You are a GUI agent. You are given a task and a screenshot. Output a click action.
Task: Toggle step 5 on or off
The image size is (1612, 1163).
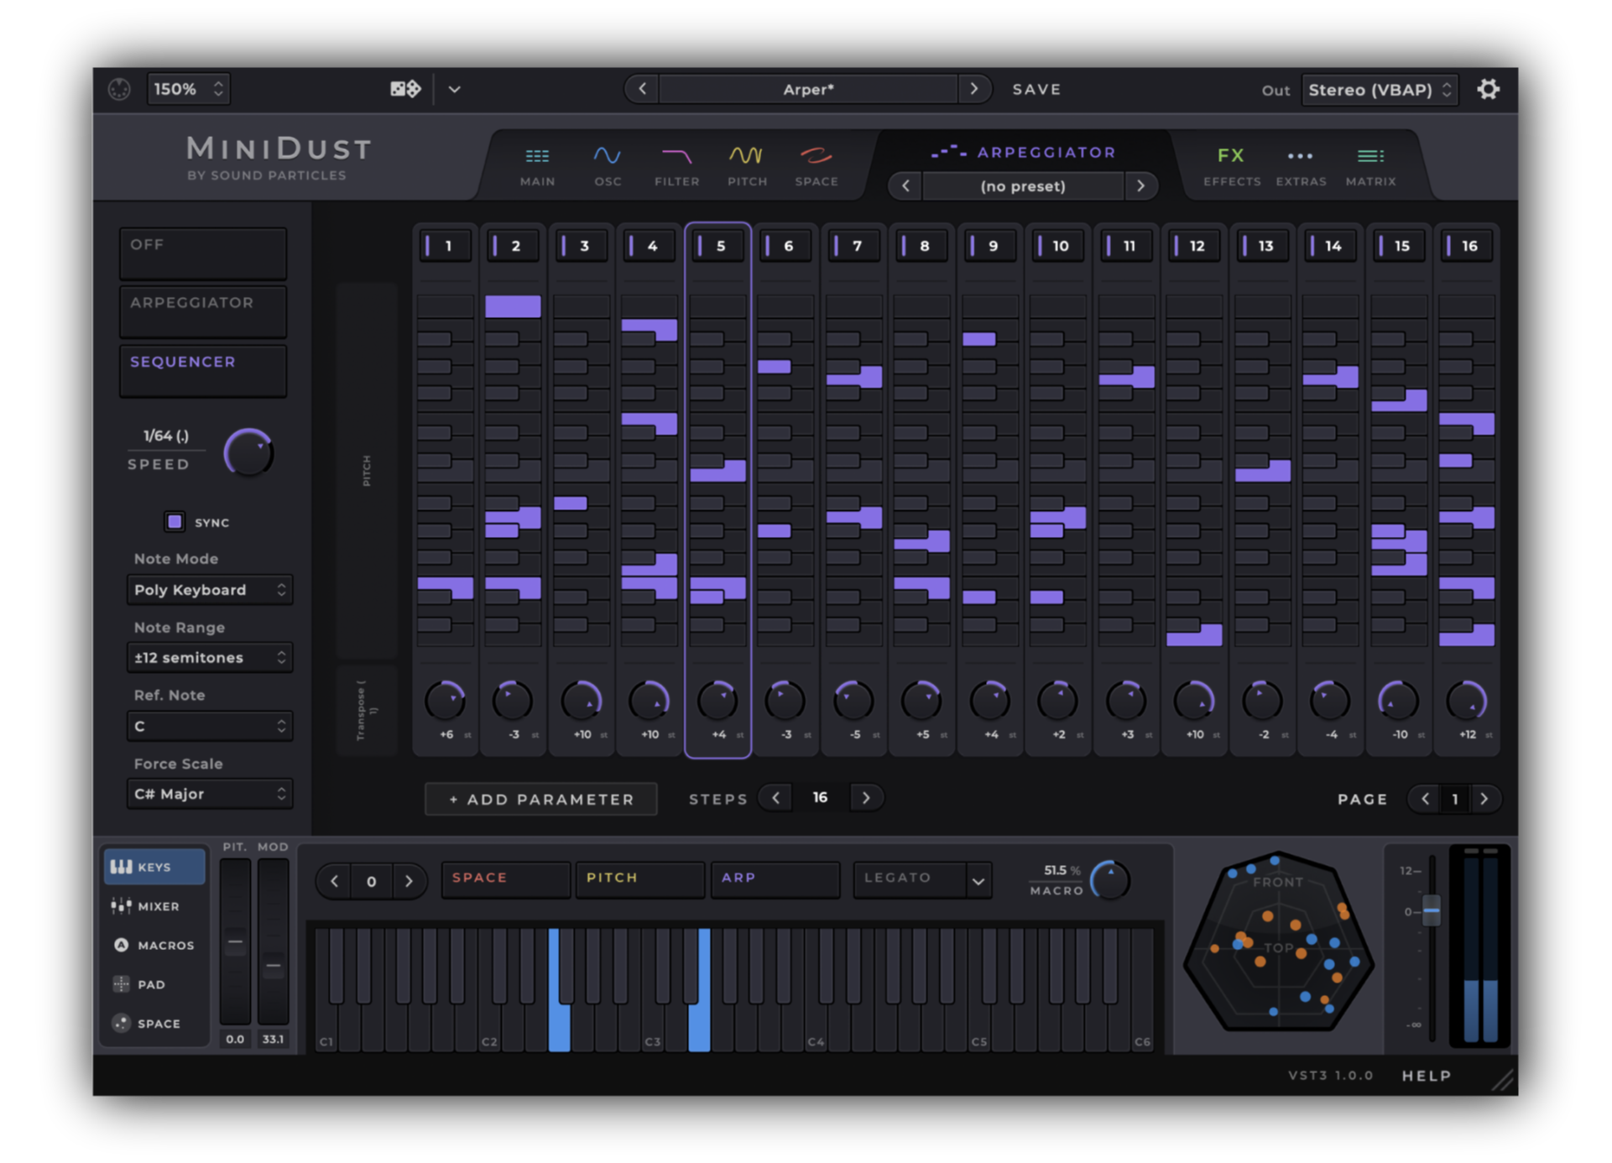tap(717, 245)
